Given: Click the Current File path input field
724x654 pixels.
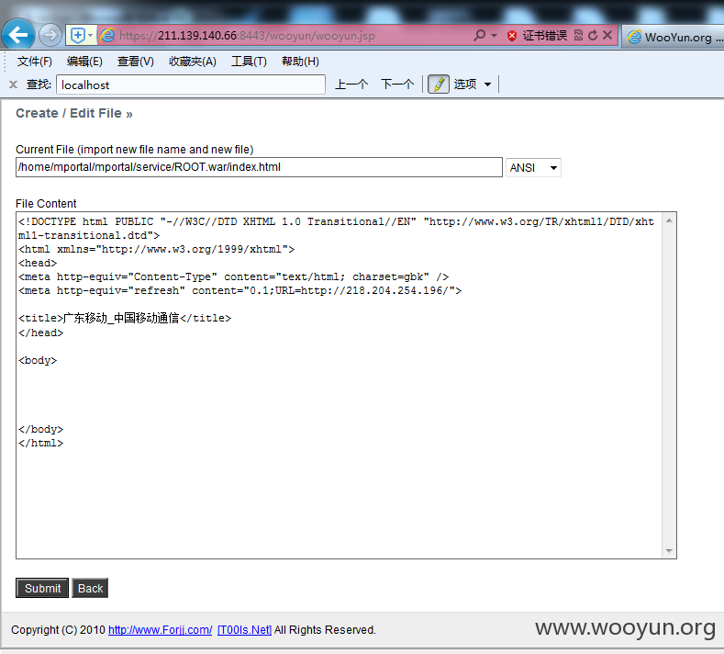Looking at the screenshot, I should [x=259, y=167].
